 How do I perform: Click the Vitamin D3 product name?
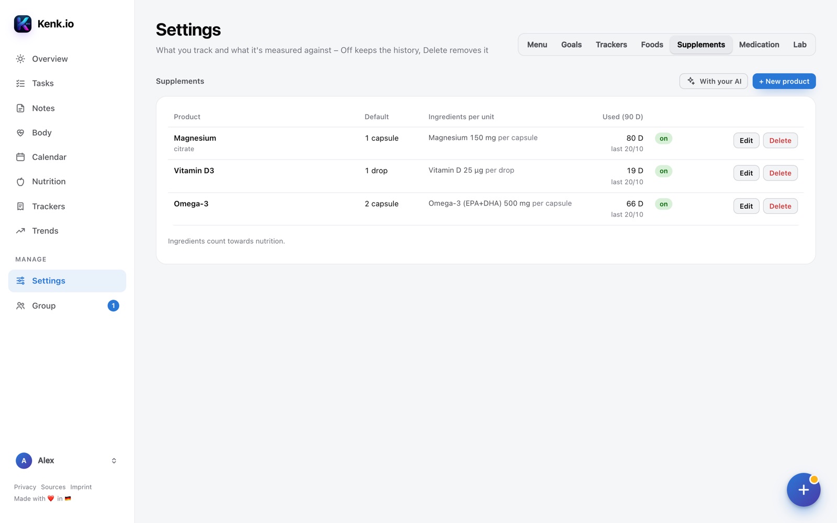point(194,170)
